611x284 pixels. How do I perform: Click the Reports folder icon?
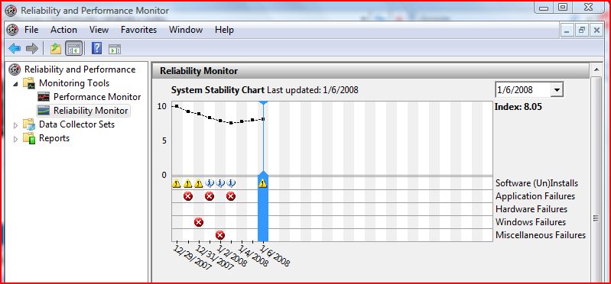pos(29,138)
